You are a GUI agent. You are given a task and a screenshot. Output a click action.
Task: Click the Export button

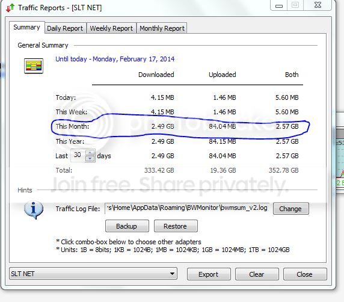tap(209, 274)
